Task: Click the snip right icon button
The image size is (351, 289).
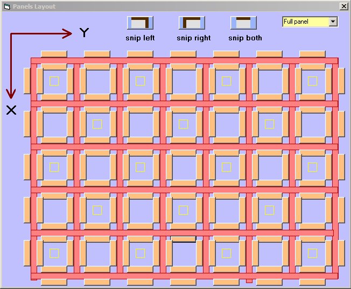Action: (x=192, y=23)
